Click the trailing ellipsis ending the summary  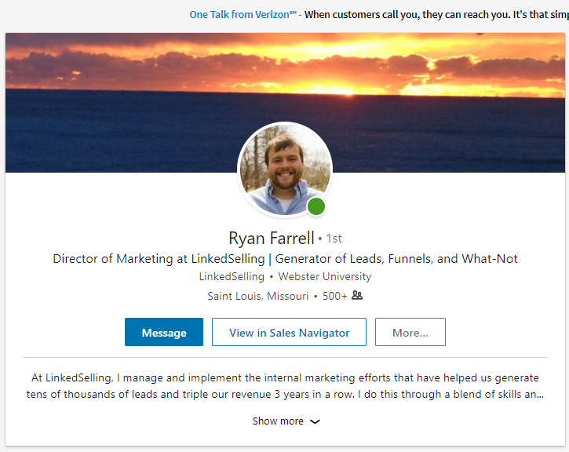point(539,394)
